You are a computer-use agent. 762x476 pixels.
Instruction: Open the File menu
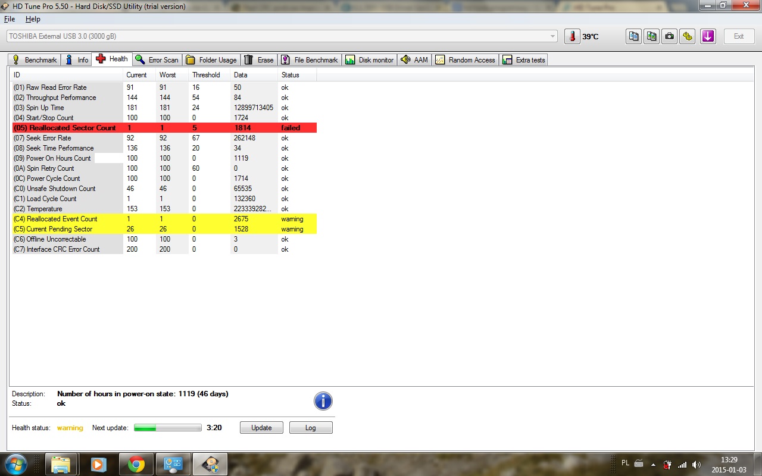point(10,19)
